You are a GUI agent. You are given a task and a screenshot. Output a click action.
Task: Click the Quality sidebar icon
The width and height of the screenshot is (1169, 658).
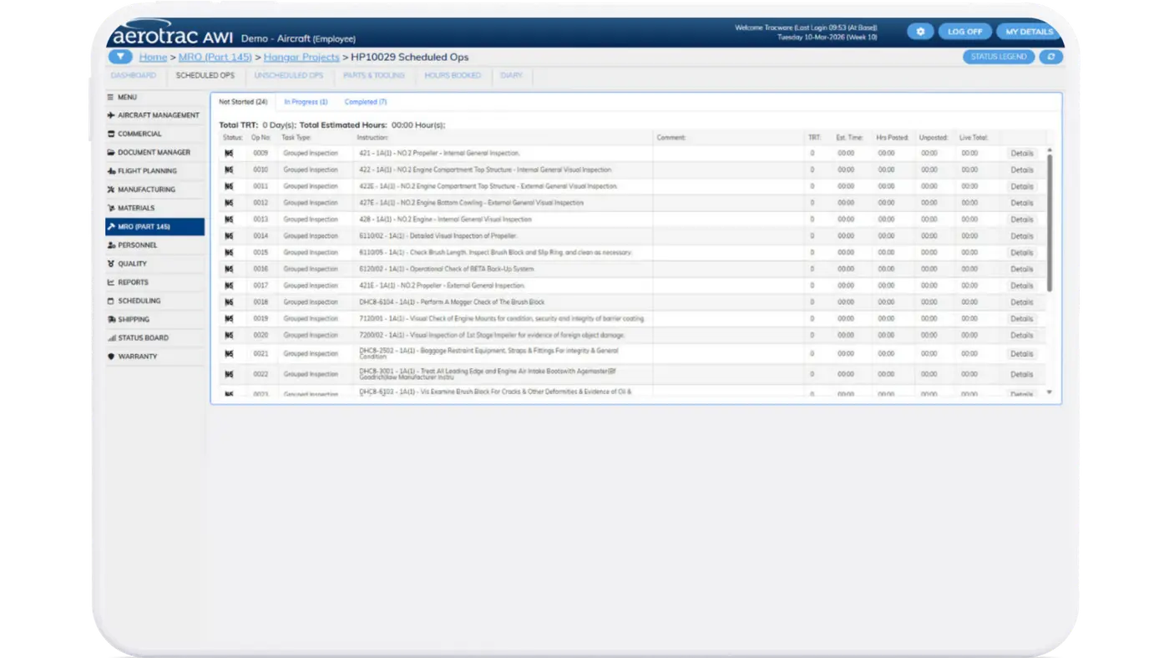[x=111, y=264]
